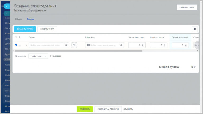Click the product image placeholder icon

74,45
